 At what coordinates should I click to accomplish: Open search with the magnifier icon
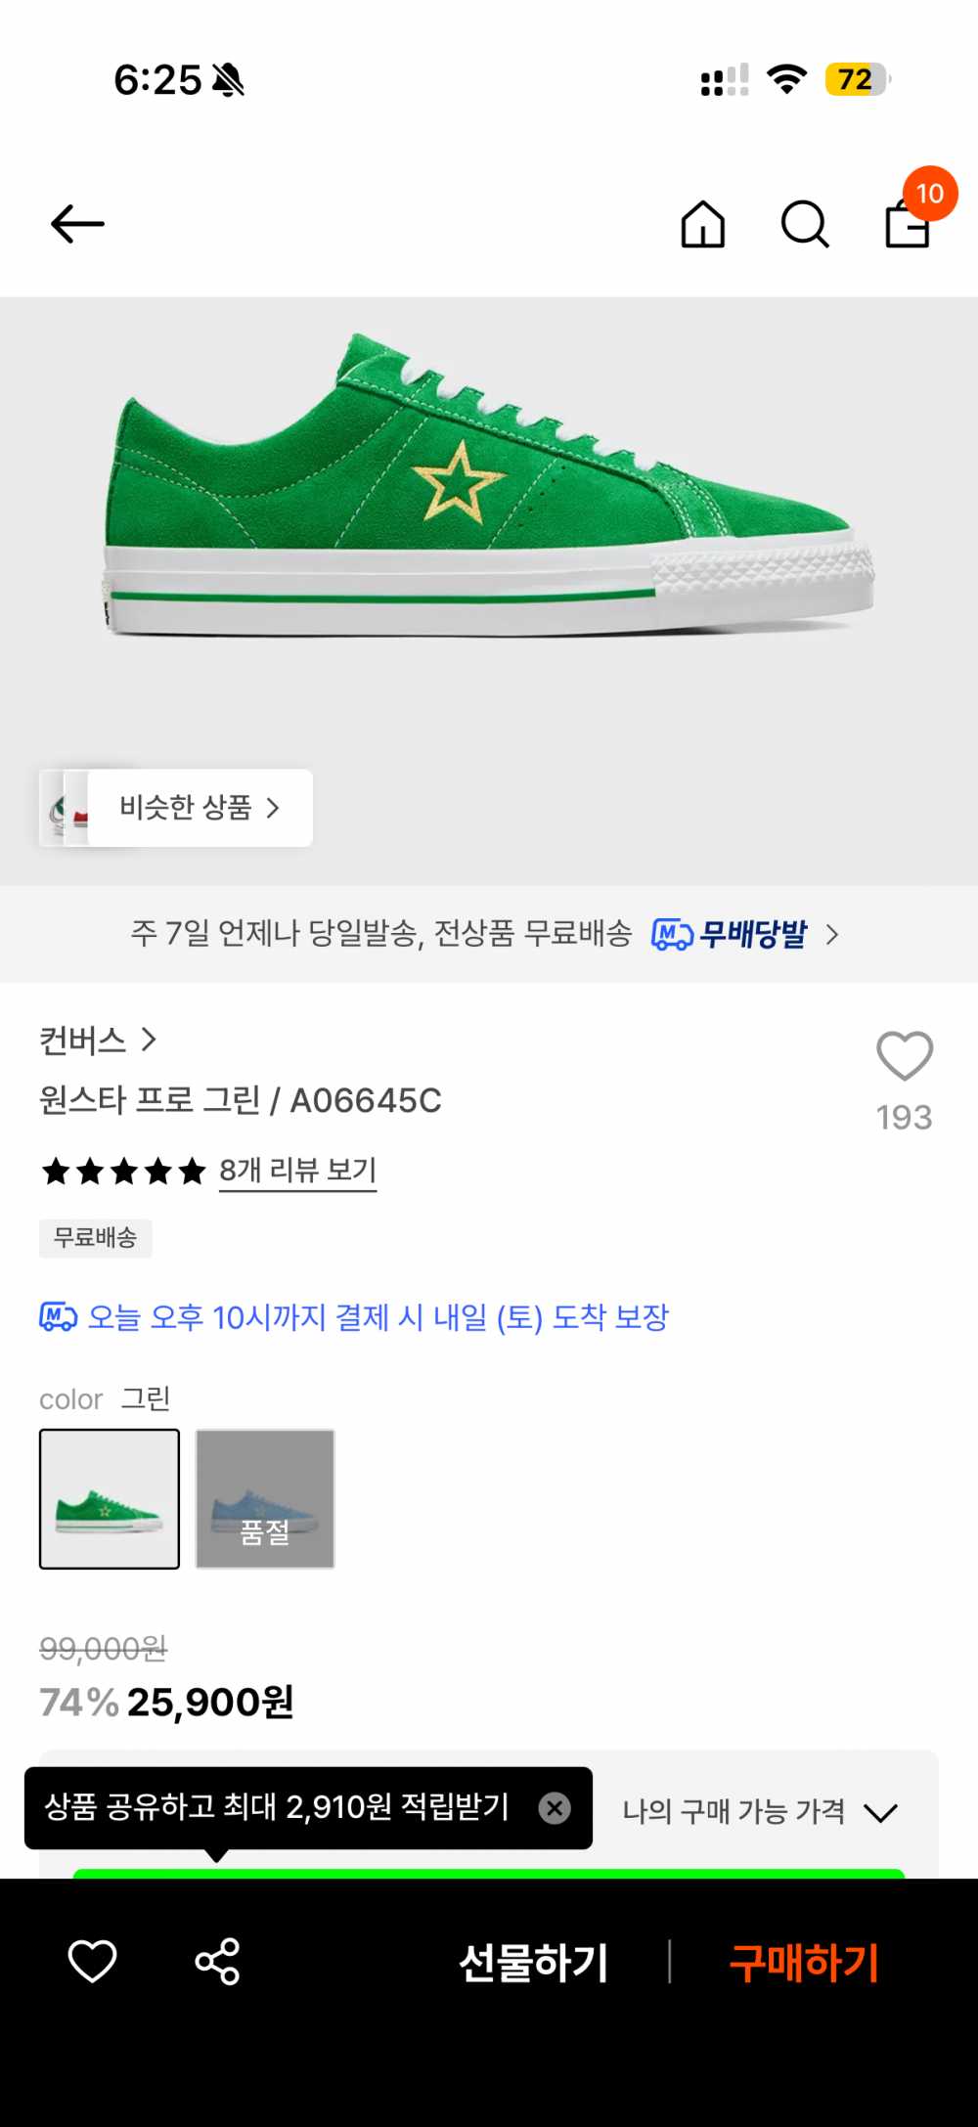pyautogui.click(x=805, y=224)
